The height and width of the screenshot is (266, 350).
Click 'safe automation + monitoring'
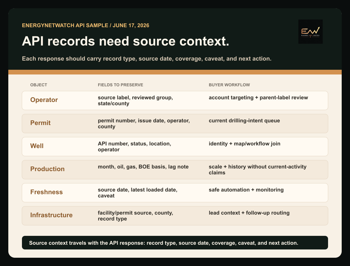246,190
